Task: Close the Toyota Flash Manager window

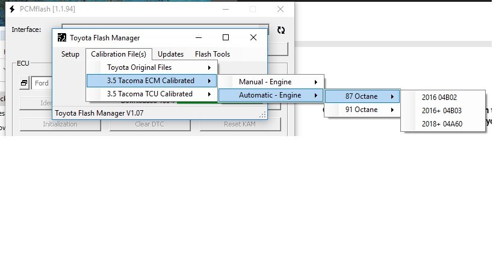Action: pos(253,37)
